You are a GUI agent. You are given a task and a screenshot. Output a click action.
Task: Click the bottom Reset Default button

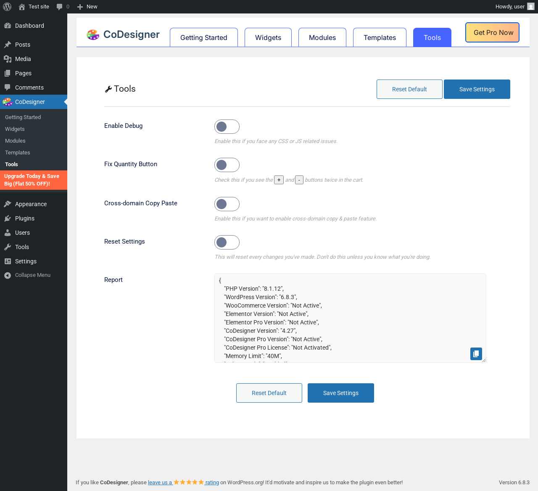[x=269, y=393]
